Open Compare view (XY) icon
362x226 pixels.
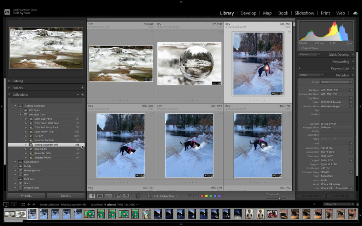109,196
